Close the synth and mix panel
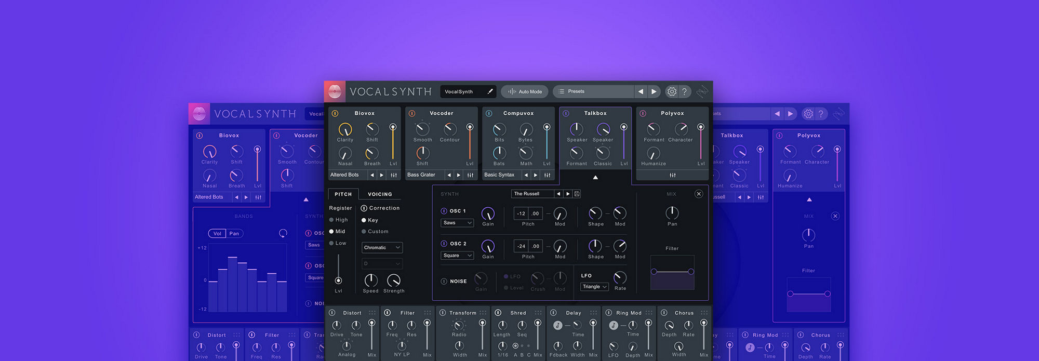The image size is (1039, 361). [x=699, y=194]
